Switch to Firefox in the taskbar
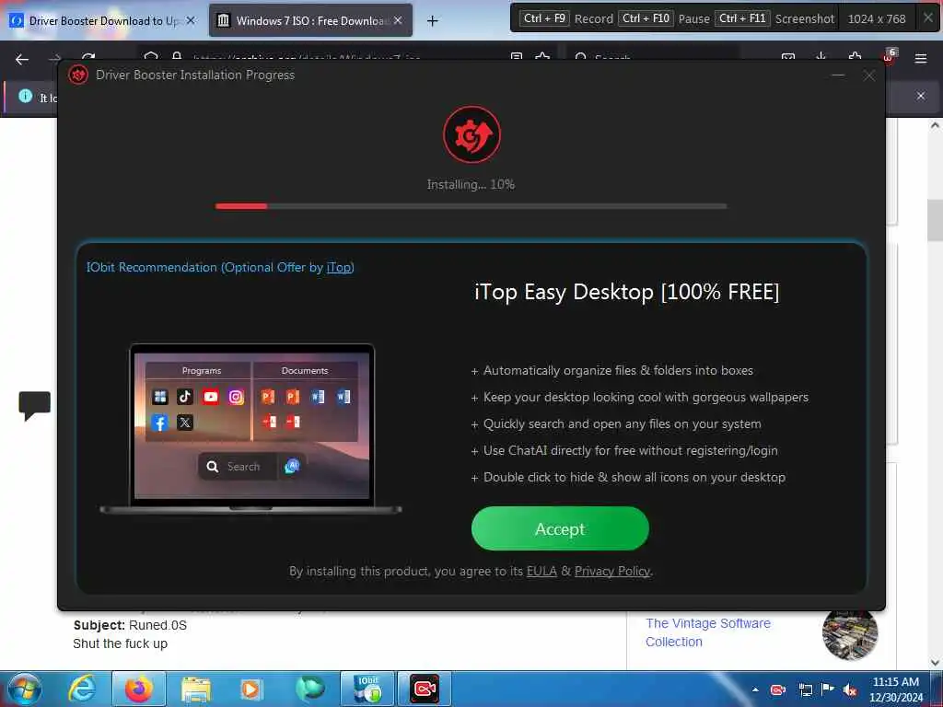This screenshot has height=707, width=943. [x=138, y=689]
